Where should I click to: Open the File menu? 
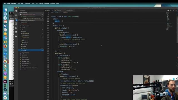point(19,4)
